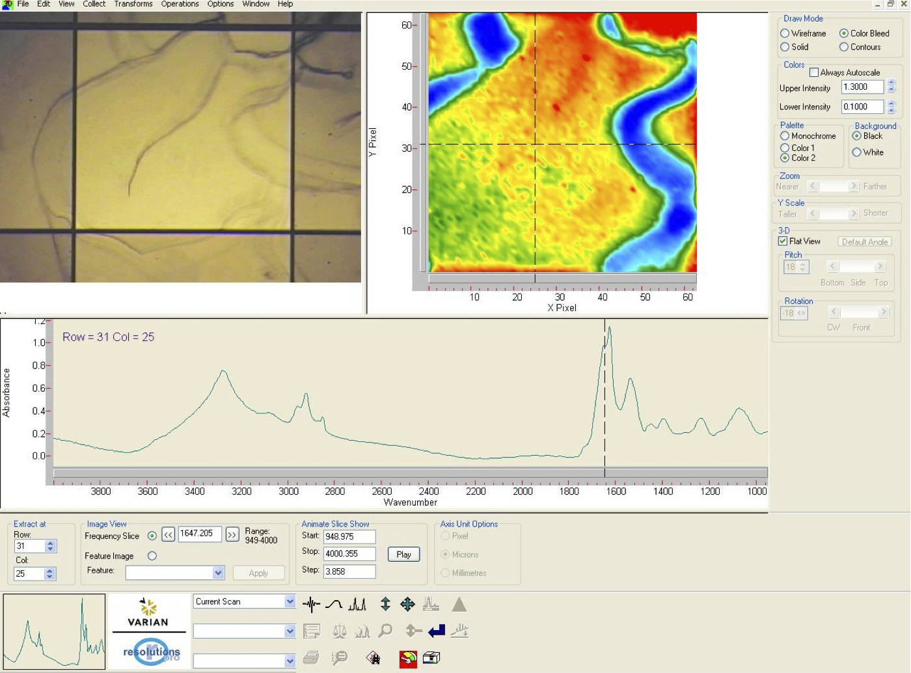This screenshot has width=911, height=673.
Task: Click the blue return arrow icon
Action: (x=437, y=631)
